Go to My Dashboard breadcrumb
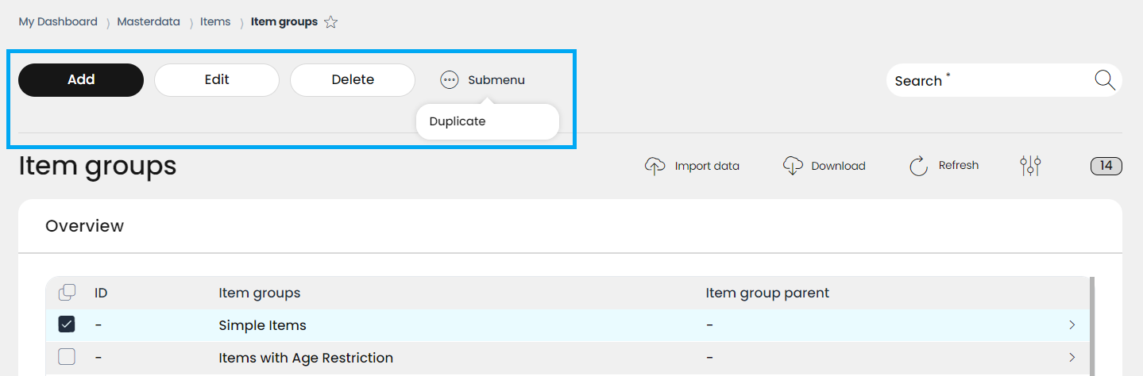The image size is (1143, 376). click(x=58, y=22)
